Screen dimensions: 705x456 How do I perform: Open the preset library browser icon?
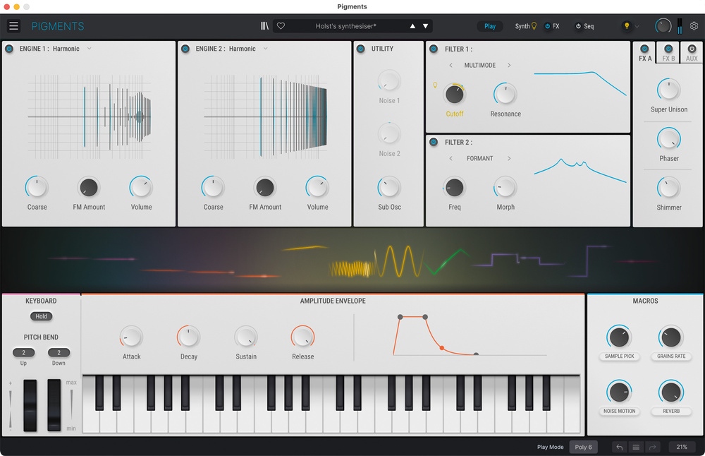(x=264, y=25)
